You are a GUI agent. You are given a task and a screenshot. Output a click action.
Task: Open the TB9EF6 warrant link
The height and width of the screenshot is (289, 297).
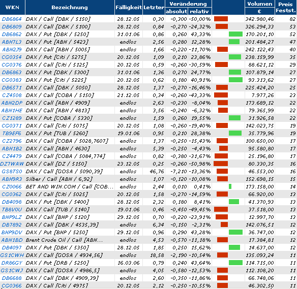(x=12, y=134)
